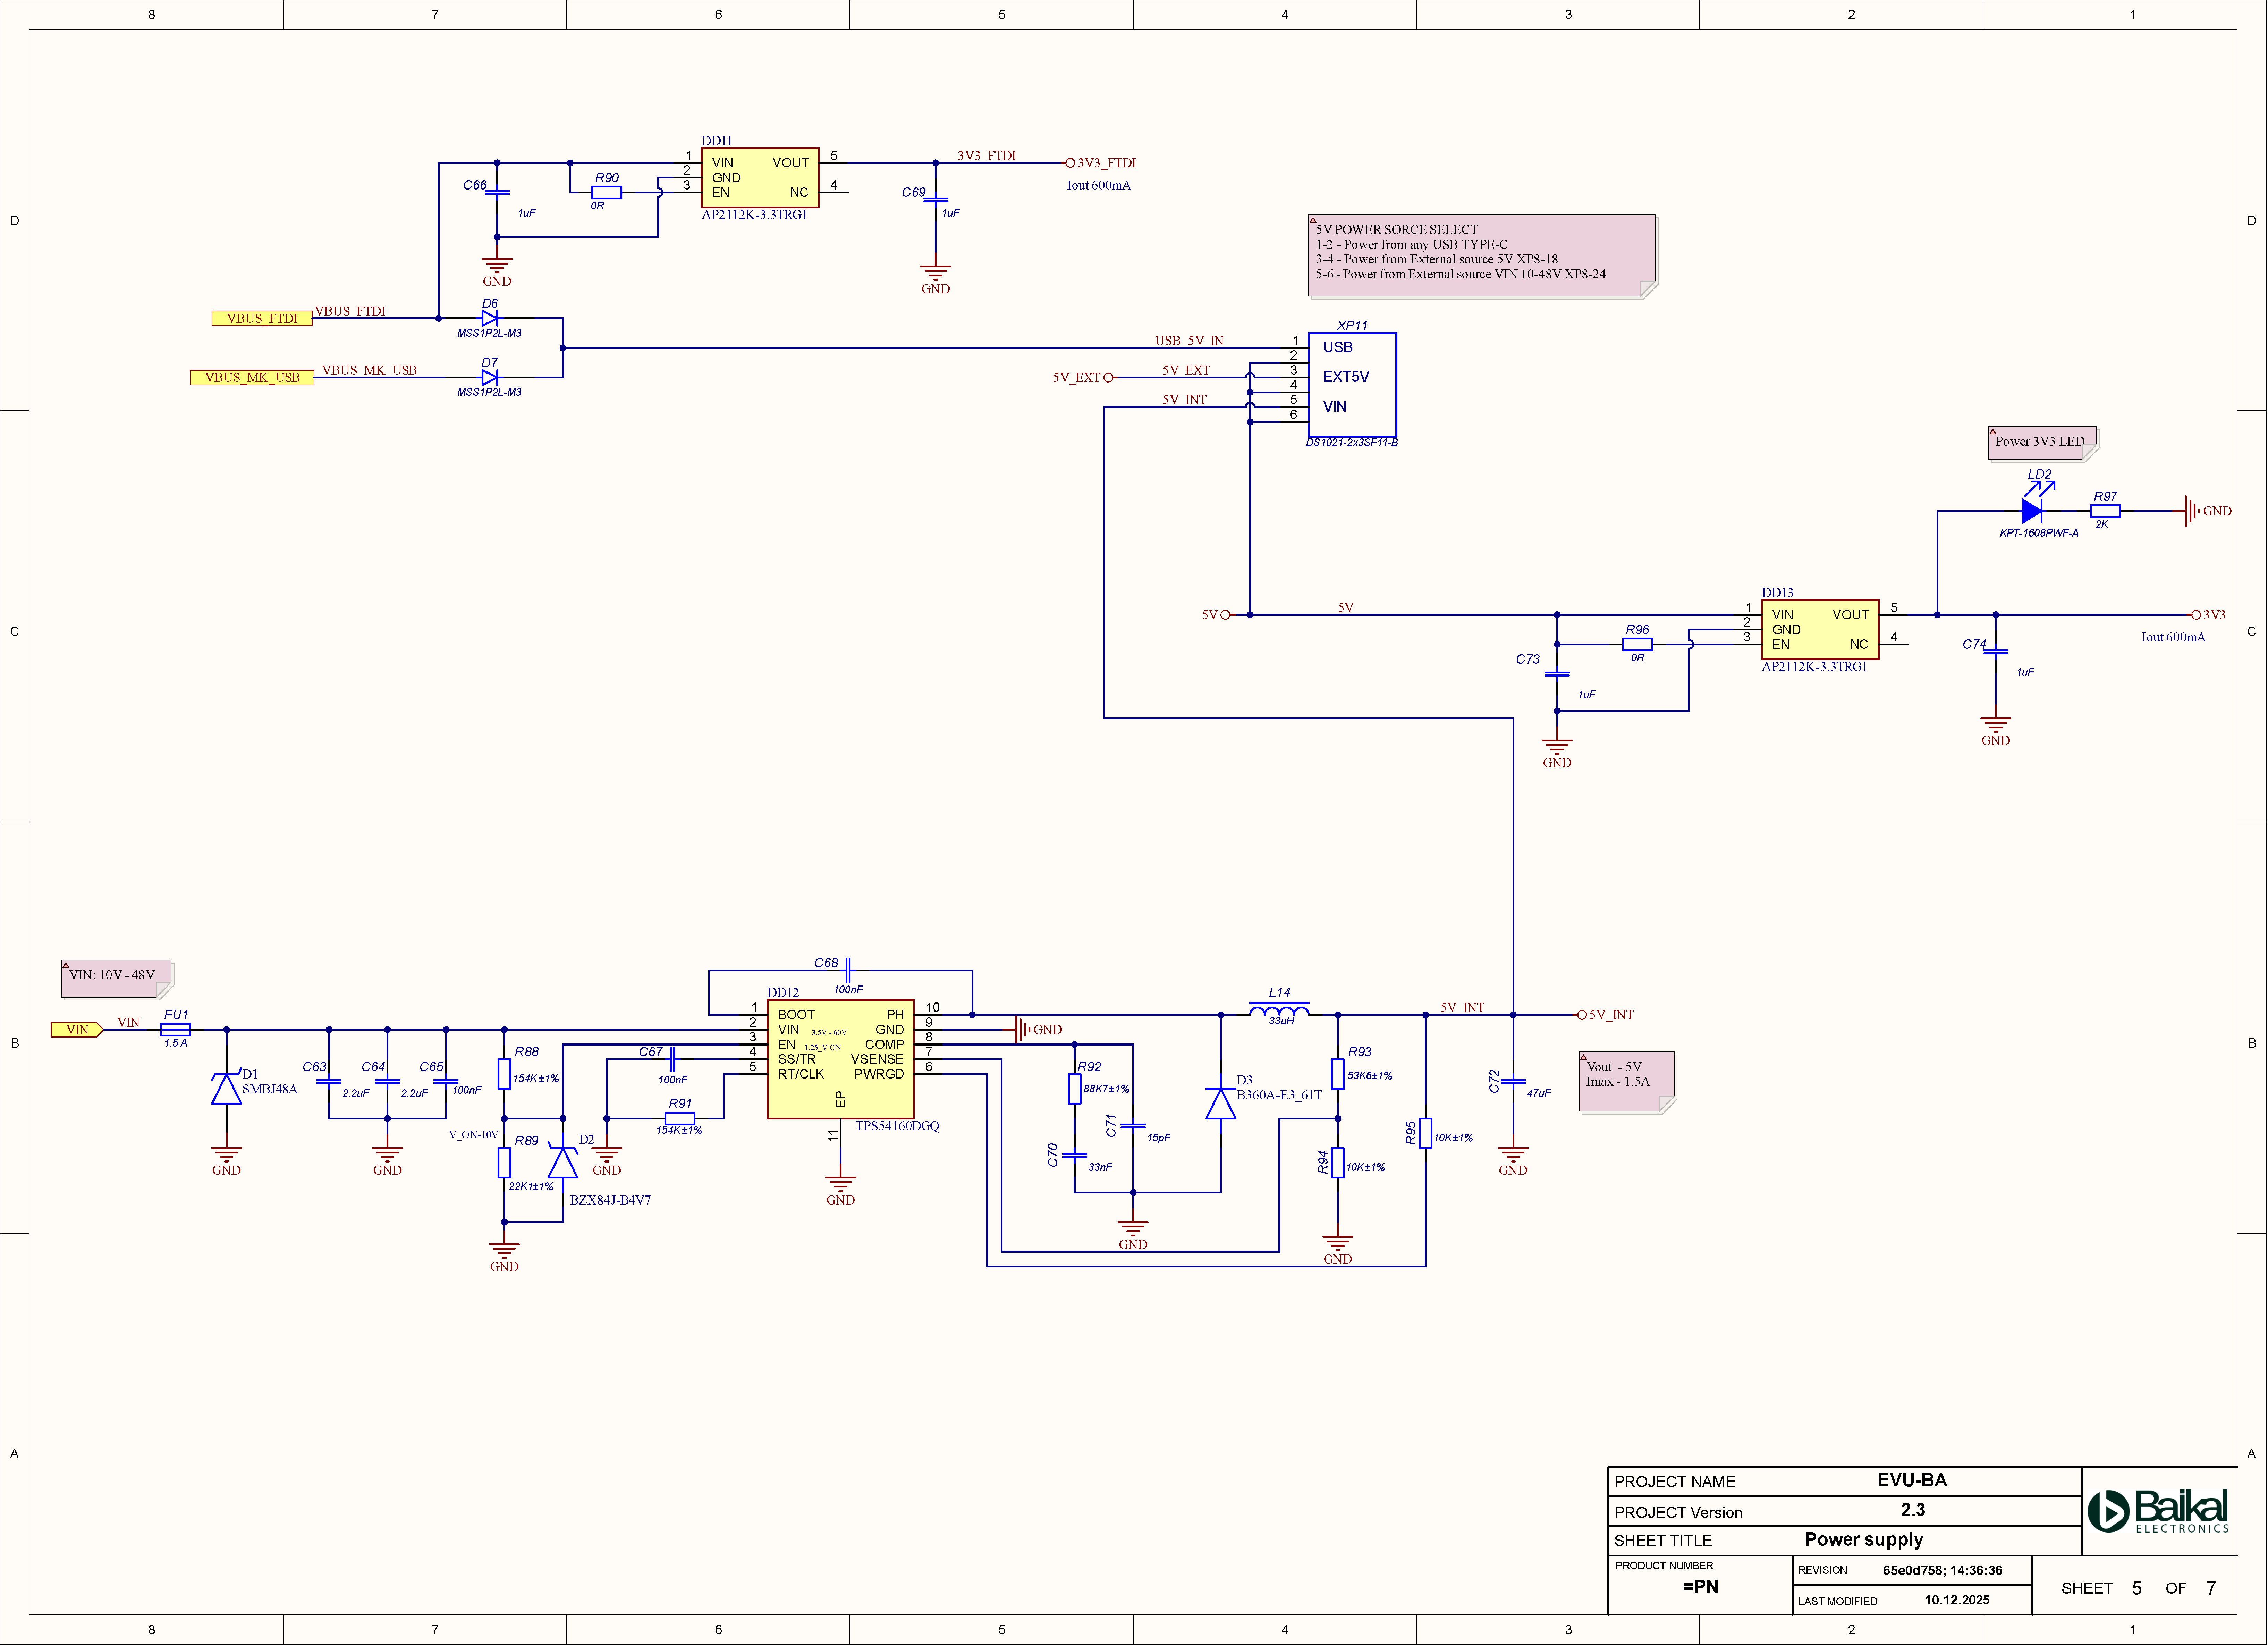Select resistor R96 symbol
2268x1645 pixels.
click(1637, 644)
